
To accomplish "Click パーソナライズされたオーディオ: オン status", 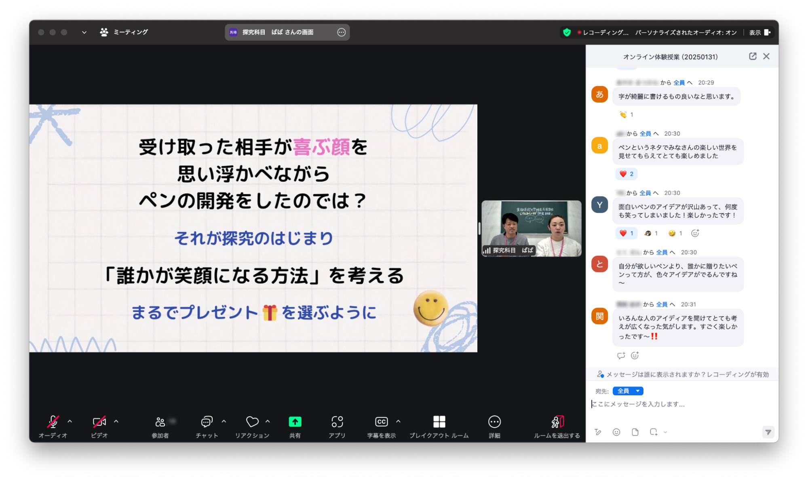I will pyautogui.click(x=686, y=32).
